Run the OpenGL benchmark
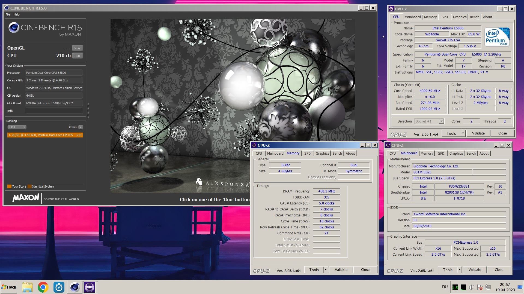Image resolution: width=524 pixels, height=294 pixels. click(77, 48)
